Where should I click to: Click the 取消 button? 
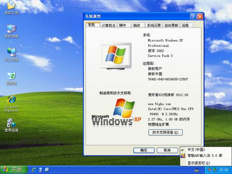click(167, 150)
